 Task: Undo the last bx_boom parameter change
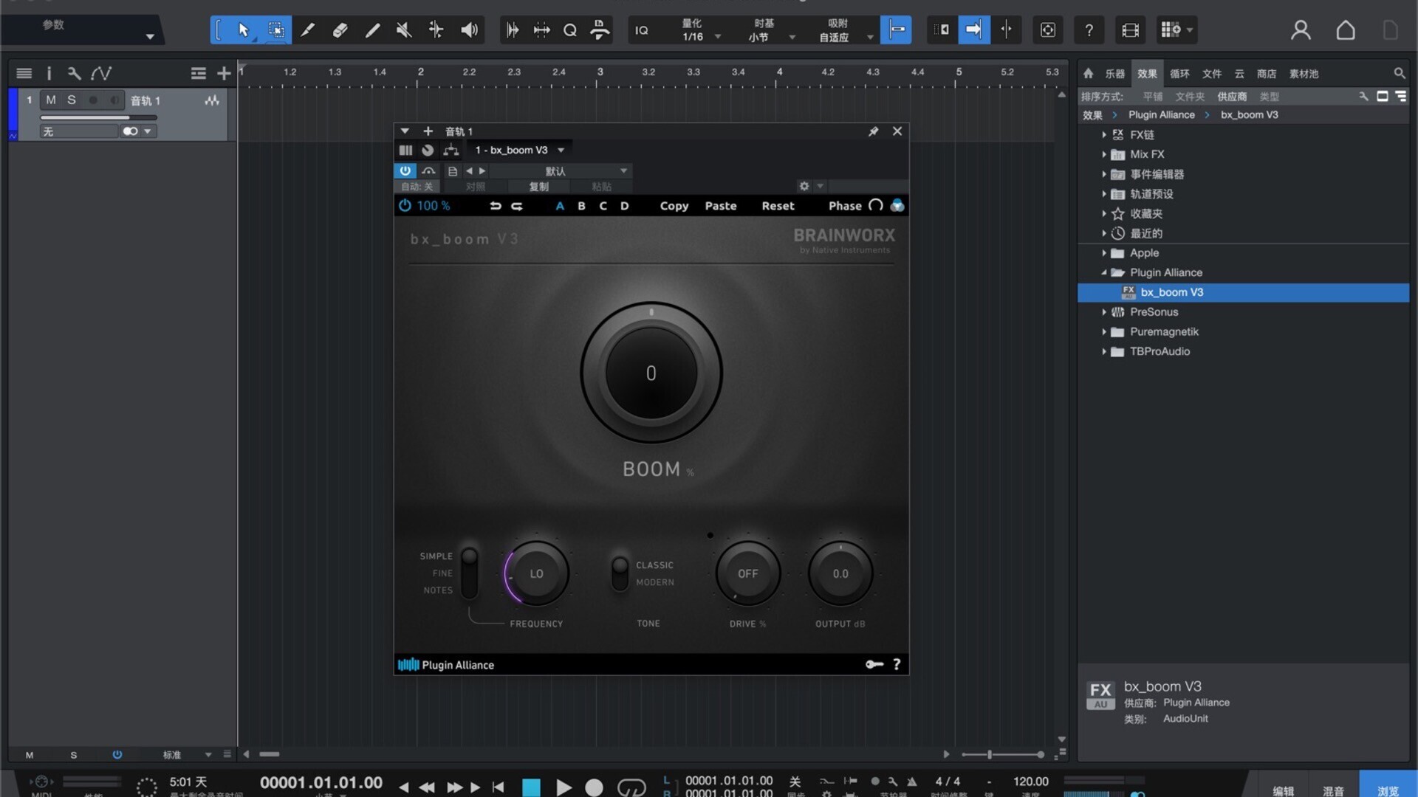click(495, 206)
